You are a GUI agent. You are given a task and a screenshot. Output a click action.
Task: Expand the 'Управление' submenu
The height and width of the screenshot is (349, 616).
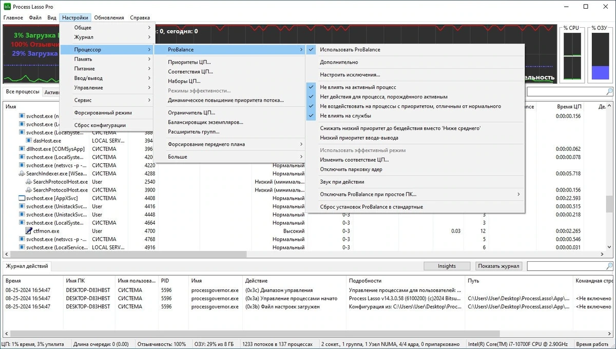click(x=107, y=88)
